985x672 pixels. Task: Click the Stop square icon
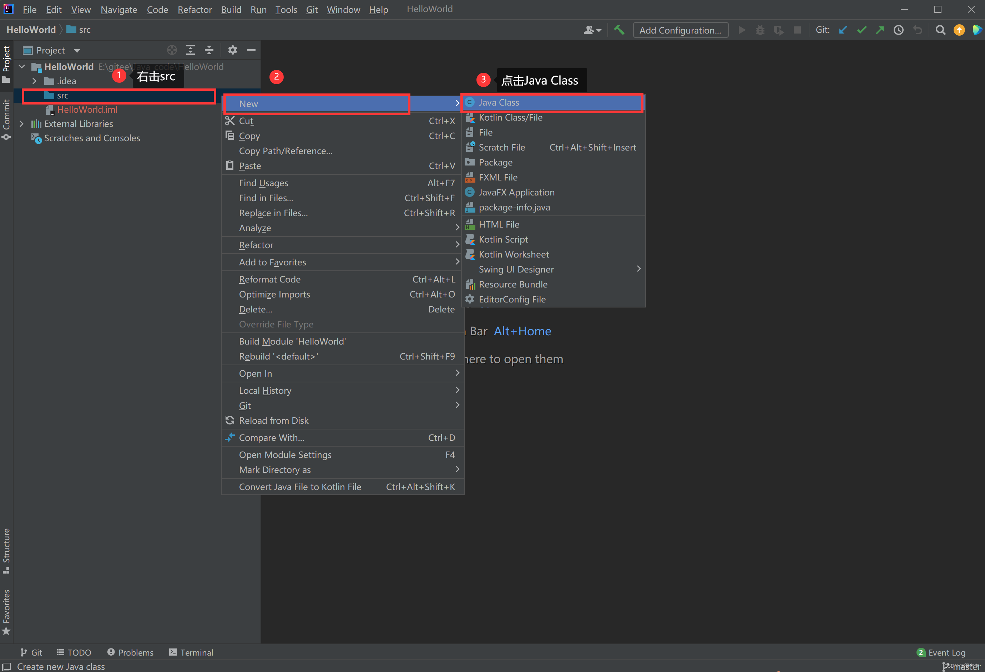[797, 30]
